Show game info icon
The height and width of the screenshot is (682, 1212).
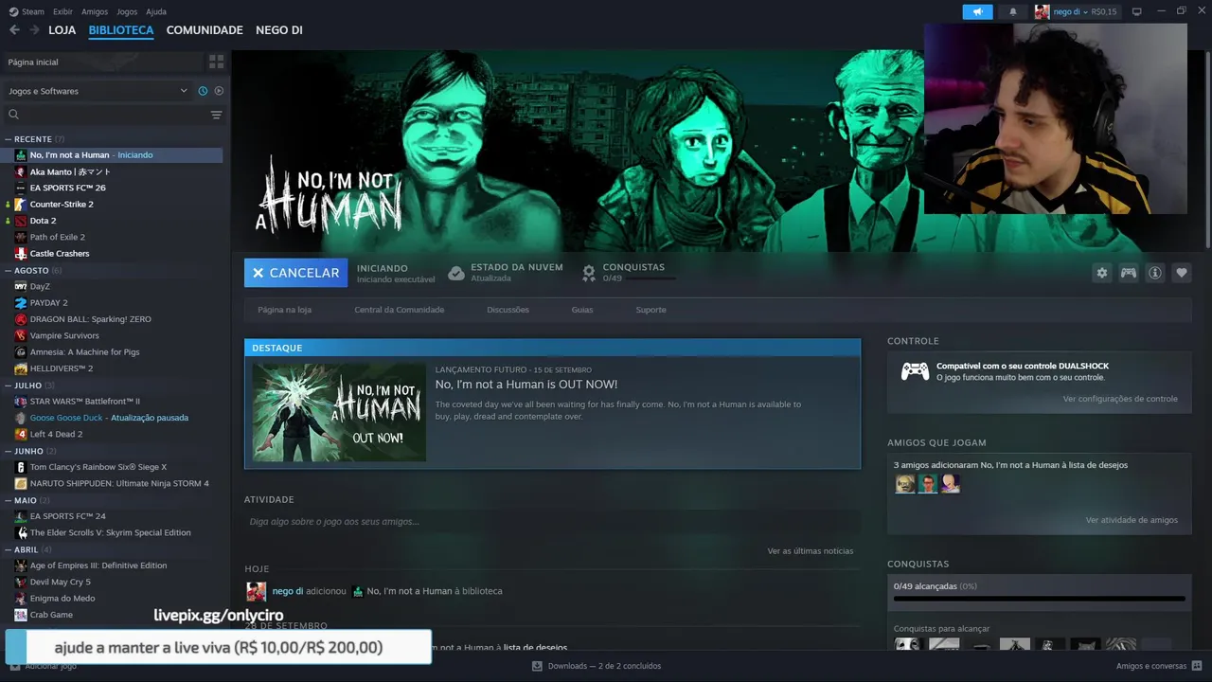tap(1155, 273)
